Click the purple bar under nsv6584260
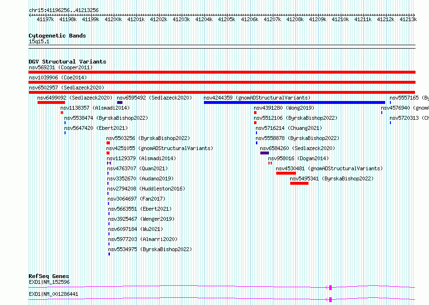The width and height of the screenshot is (429, 305). click(x=265, y=153)
